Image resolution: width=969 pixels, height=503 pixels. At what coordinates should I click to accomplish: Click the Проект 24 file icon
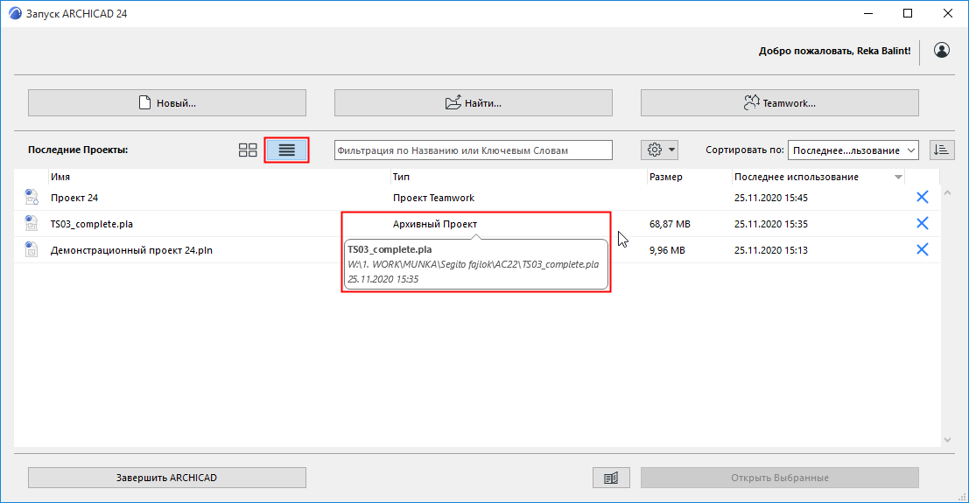[x=31, y=197]
